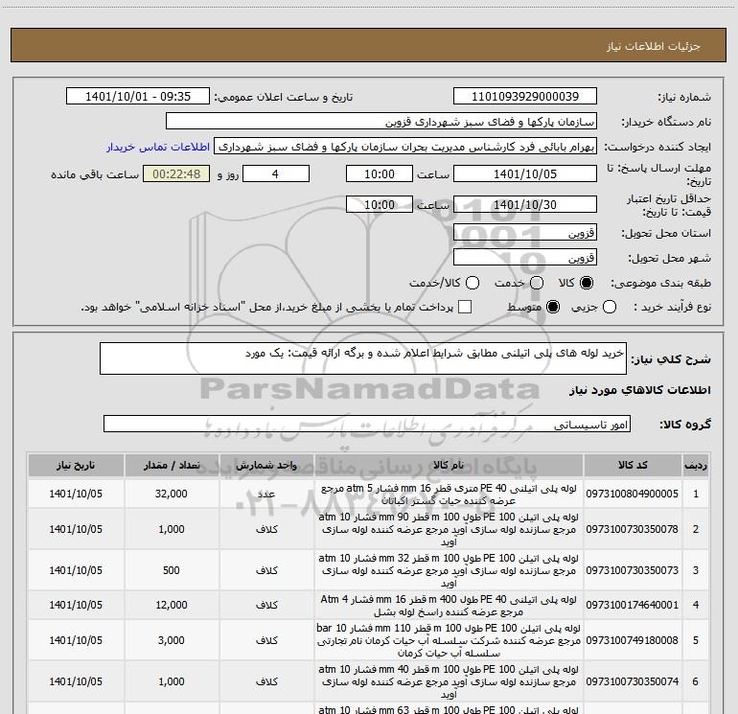This screenshot has width=738, height=714.
Task: Click request creator name field
Action: pos(405,147)
